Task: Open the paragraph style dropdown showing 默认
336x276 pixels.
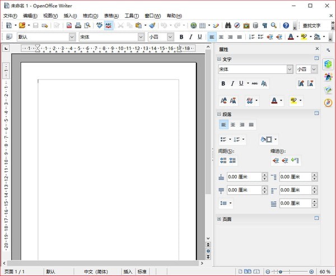Action: click(x=72, y=37)
